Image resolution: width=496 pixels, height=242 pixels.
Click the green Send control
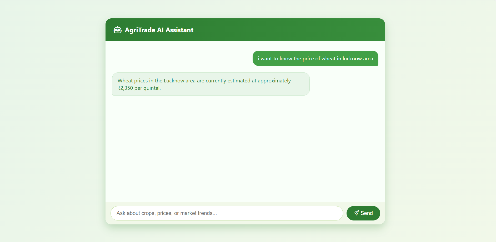pos(363,213)
